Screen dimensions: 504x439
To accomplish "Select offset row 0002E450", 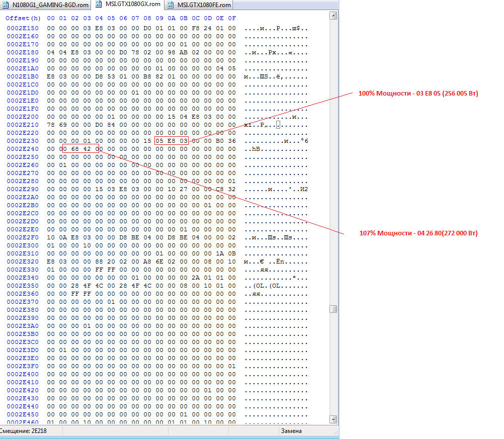I will [x=23, y=414].
